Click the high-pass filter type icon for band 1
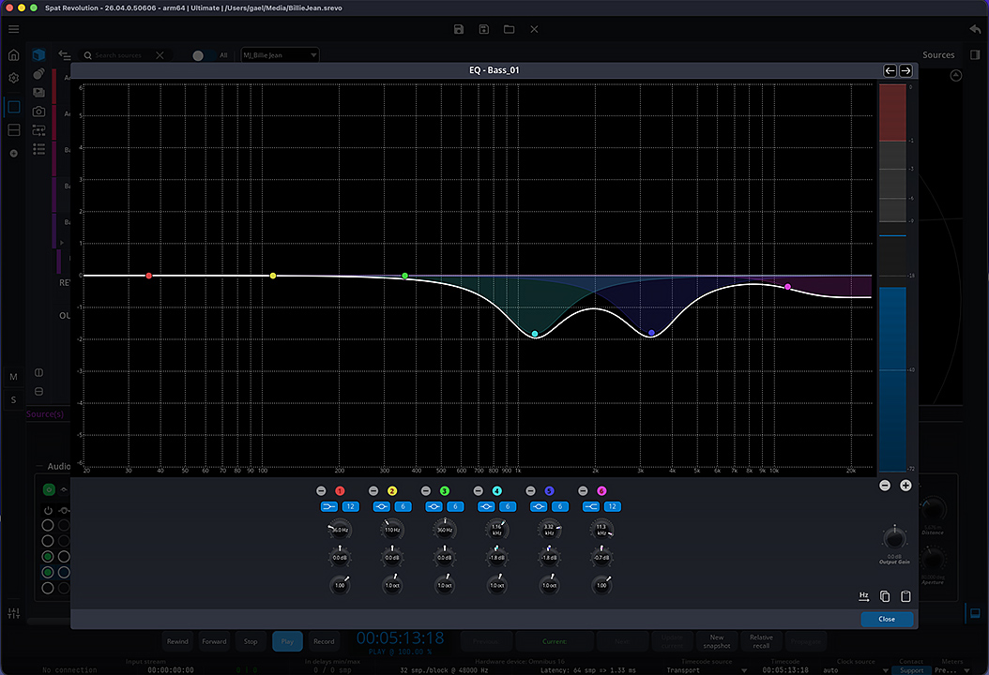Screen dimensions: 989x675 pos(329,506)
